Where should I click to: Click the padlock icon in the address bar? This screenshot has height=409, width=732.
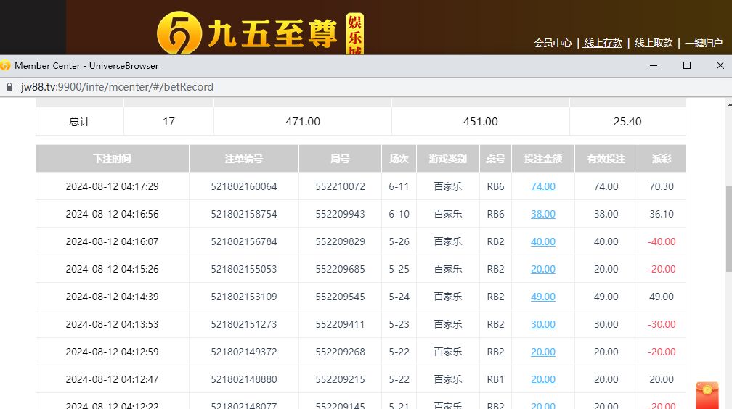coord(9,87)
